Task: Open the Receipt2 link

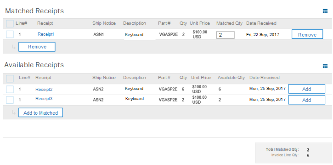Action: [x=44, y=90]
